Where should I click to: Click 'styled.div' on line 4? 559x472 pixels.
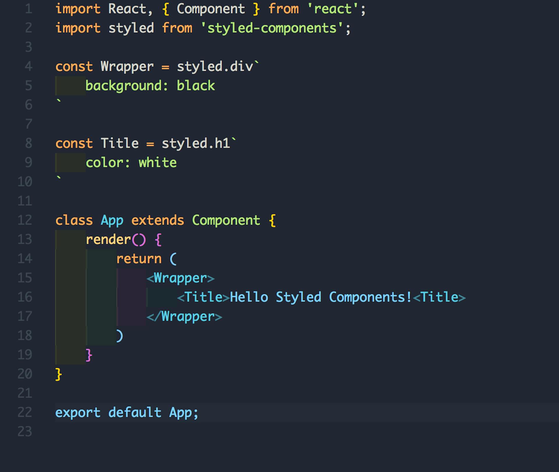[215, 66]
